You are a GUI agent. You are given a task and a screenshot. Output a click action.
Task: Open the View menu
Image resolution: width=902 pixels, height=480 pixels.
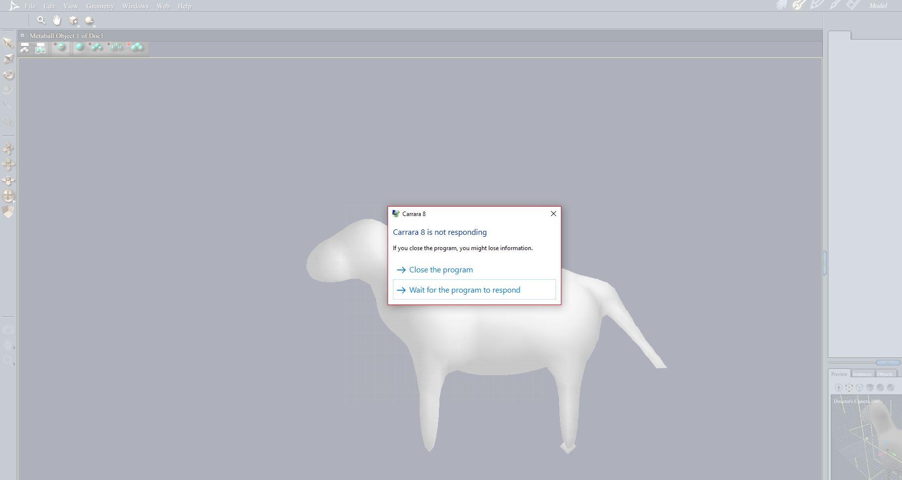click(x=70, y=6)
